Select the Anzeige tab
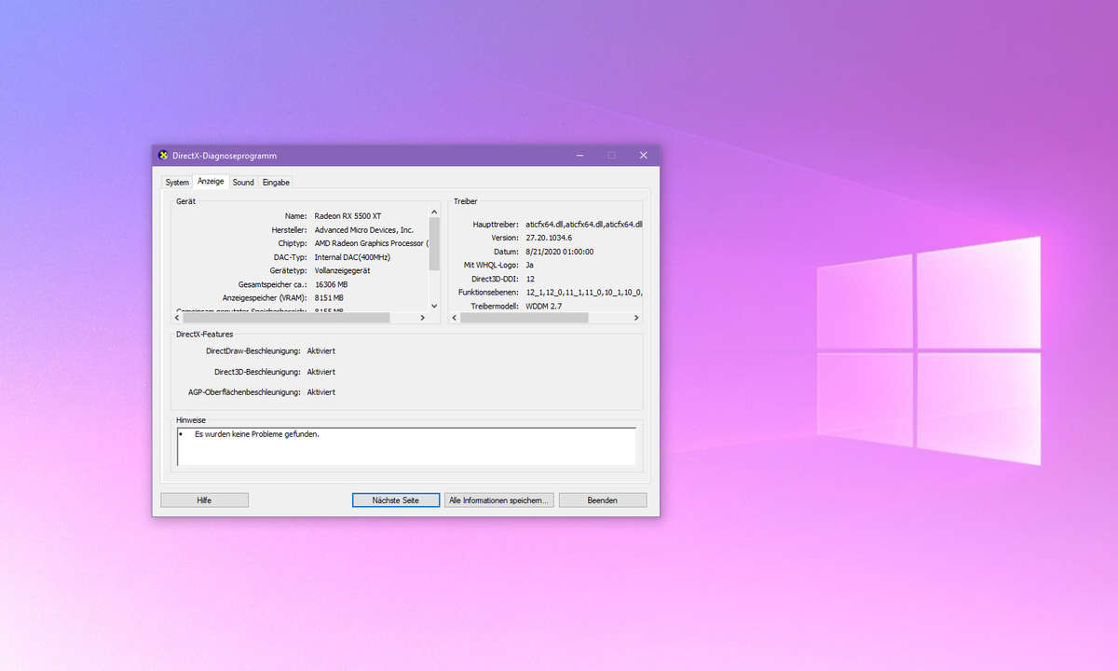Image resolution: width=1118 pixels, height=671 pixels. [x=211, y=182]
